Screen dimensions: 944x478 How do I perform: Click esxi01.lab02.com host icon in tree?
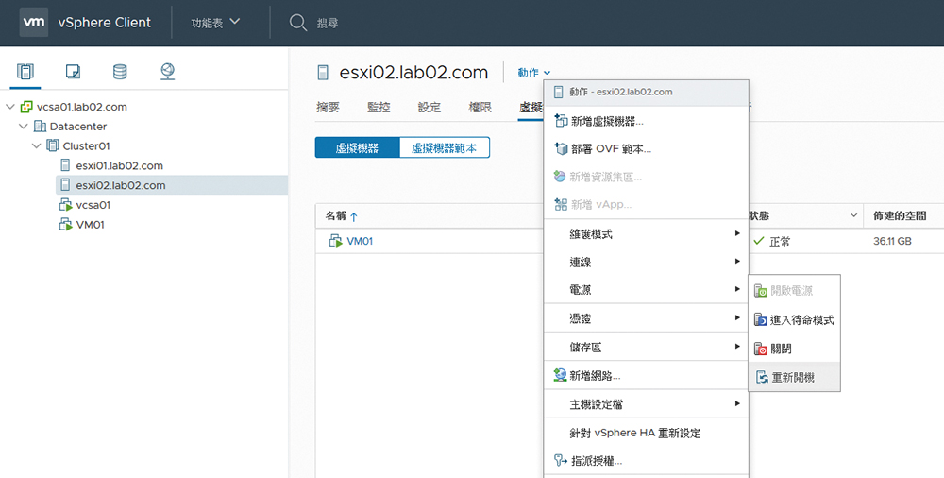(65, 165)
